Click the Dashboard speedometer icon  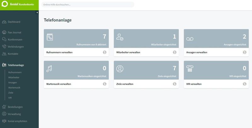[4, 22]
